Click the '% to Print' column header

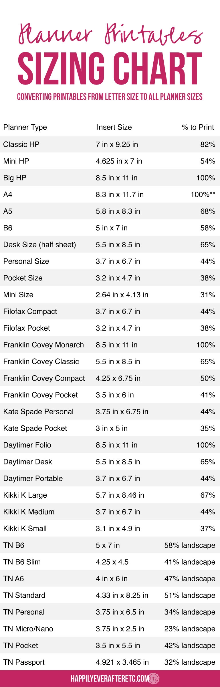coord(198,127)
